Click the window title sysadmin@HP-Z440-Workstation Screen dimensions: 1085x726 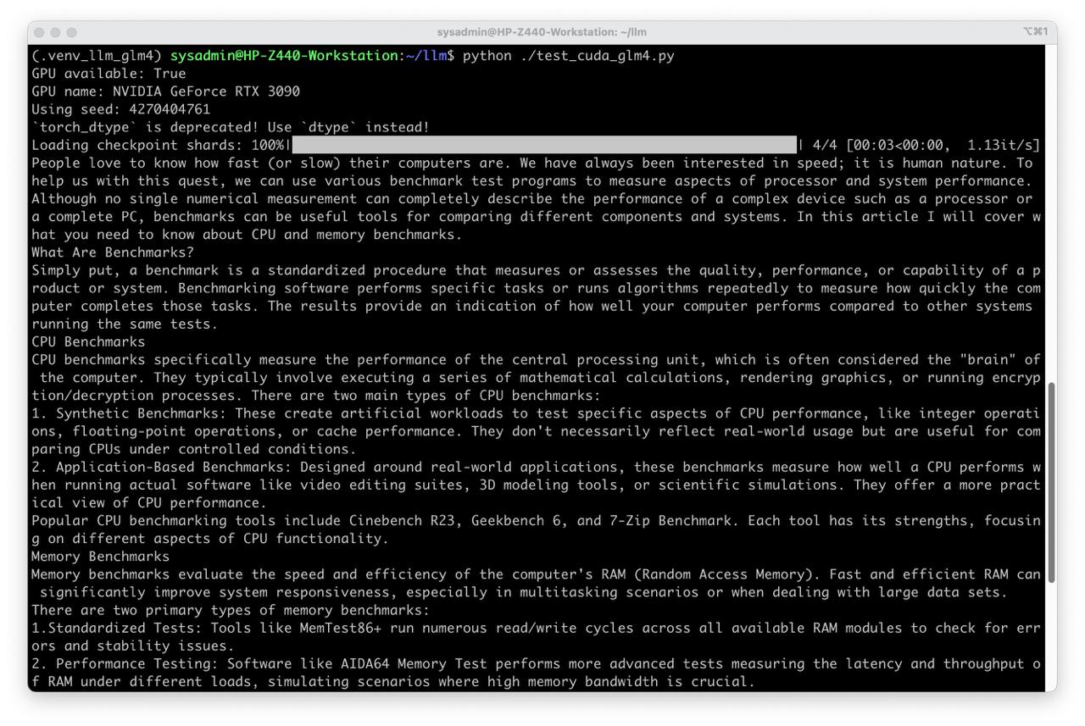[541, 32]
